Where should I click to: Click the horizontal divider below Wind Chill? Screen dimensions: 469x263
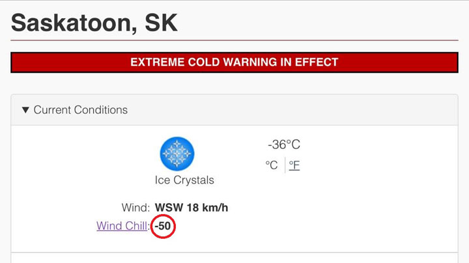[x=234, y=253]
